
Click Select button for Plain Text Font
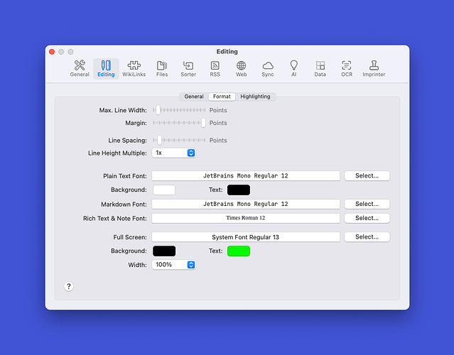(367, 175)
